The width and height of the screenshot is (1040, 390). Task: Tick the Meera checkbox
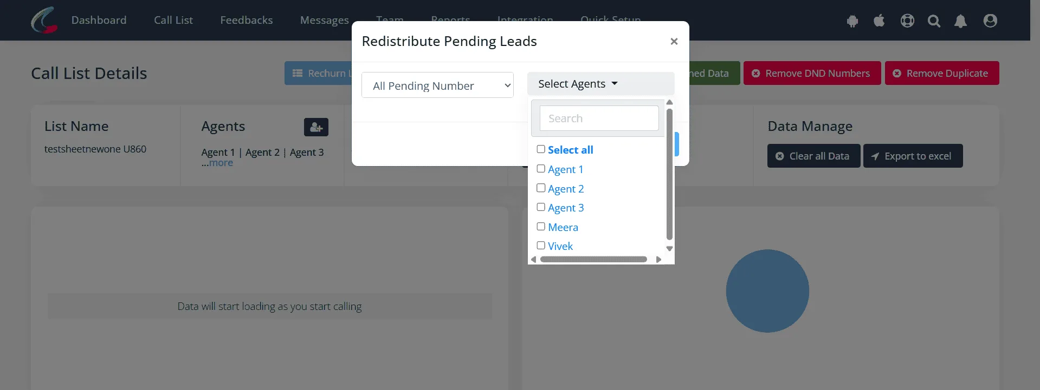[x=541, y=226]
